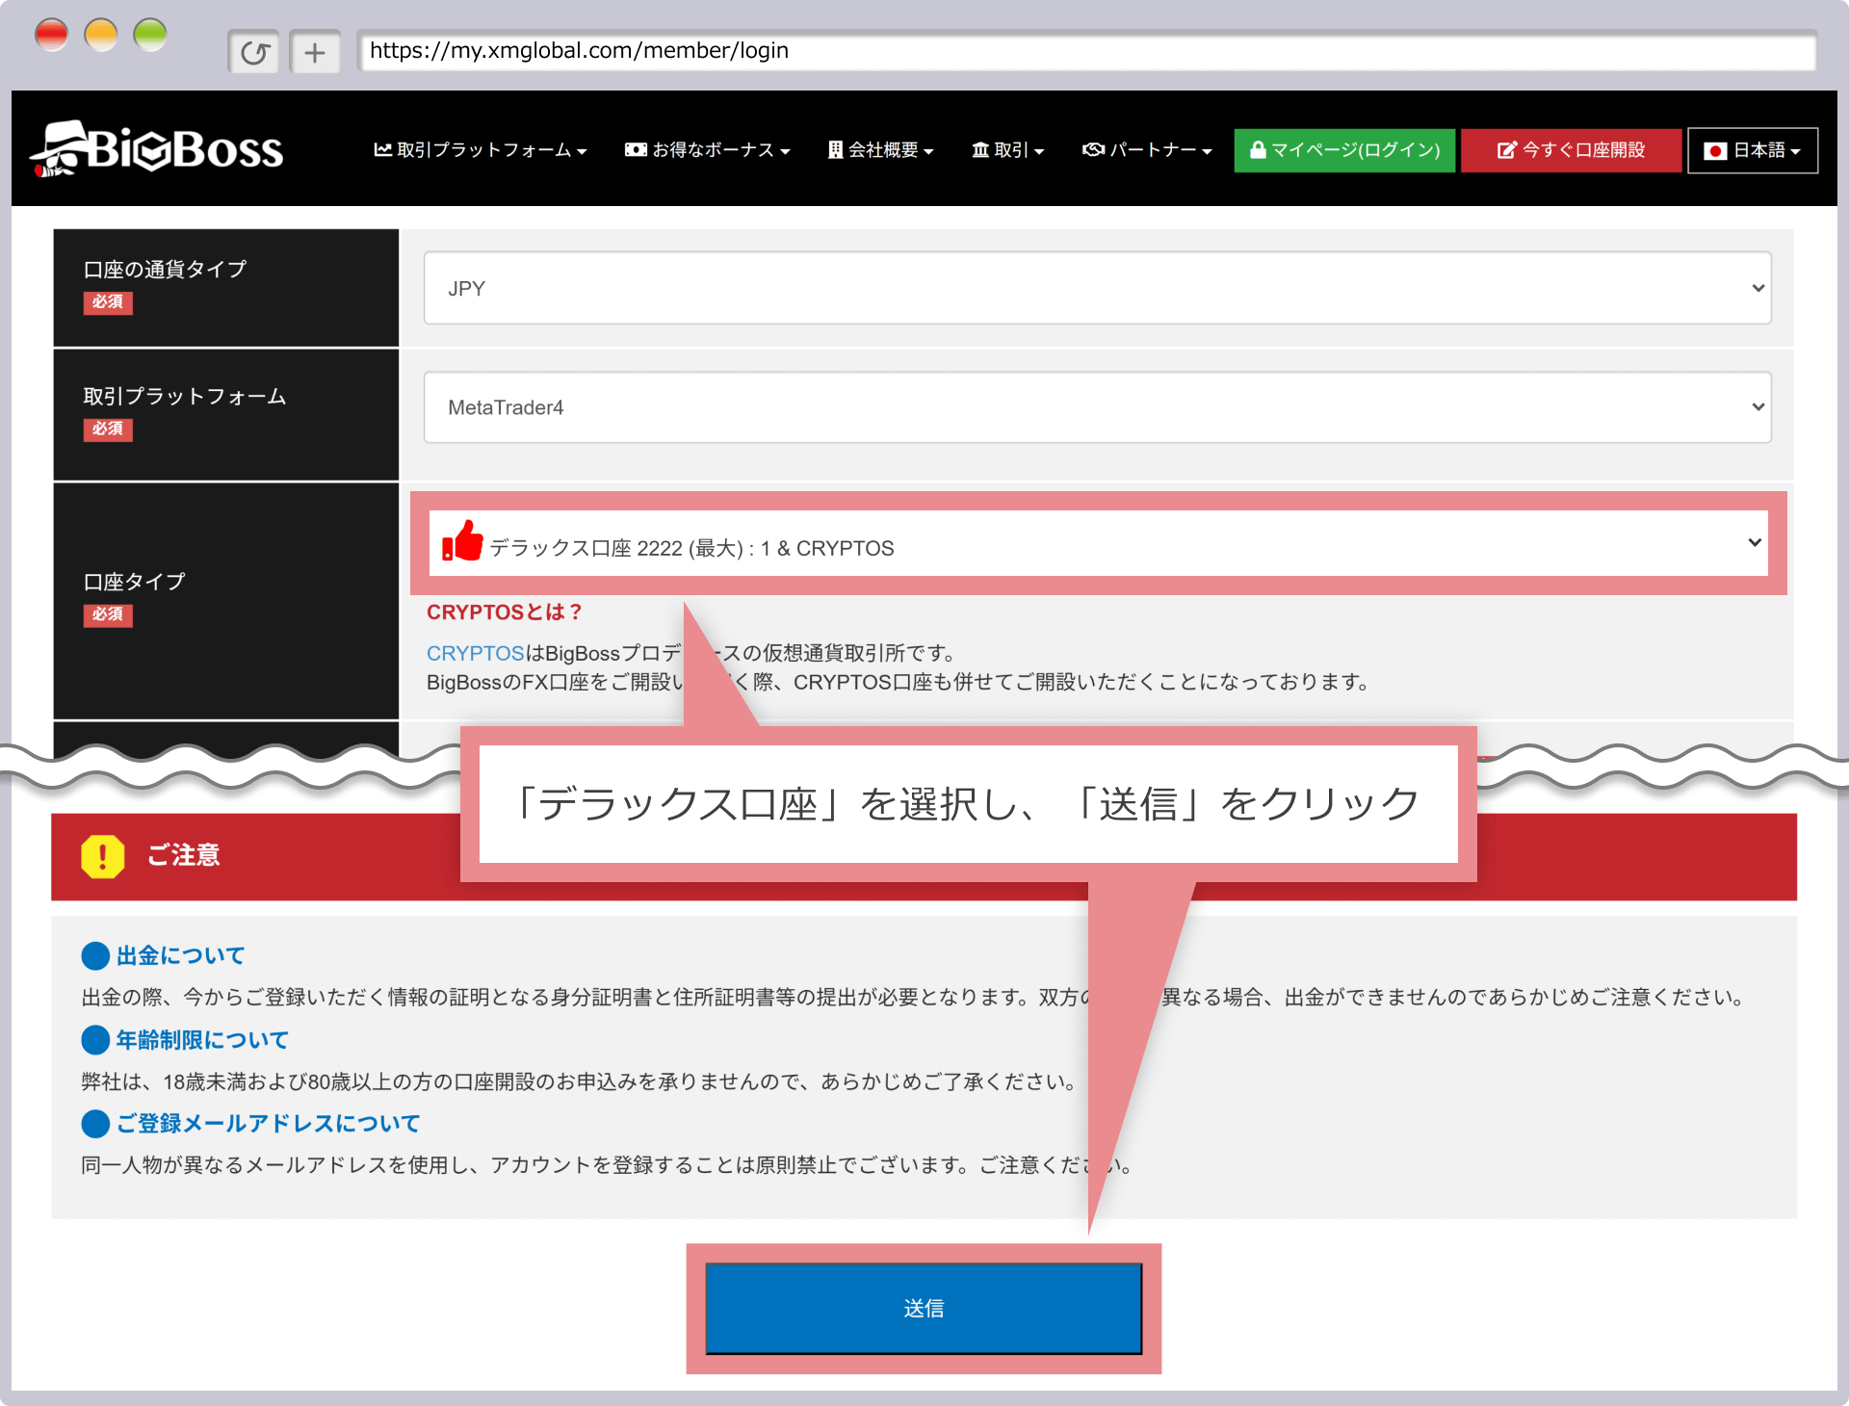Open the JPY currency type dropdown

tap(1097, 288)
